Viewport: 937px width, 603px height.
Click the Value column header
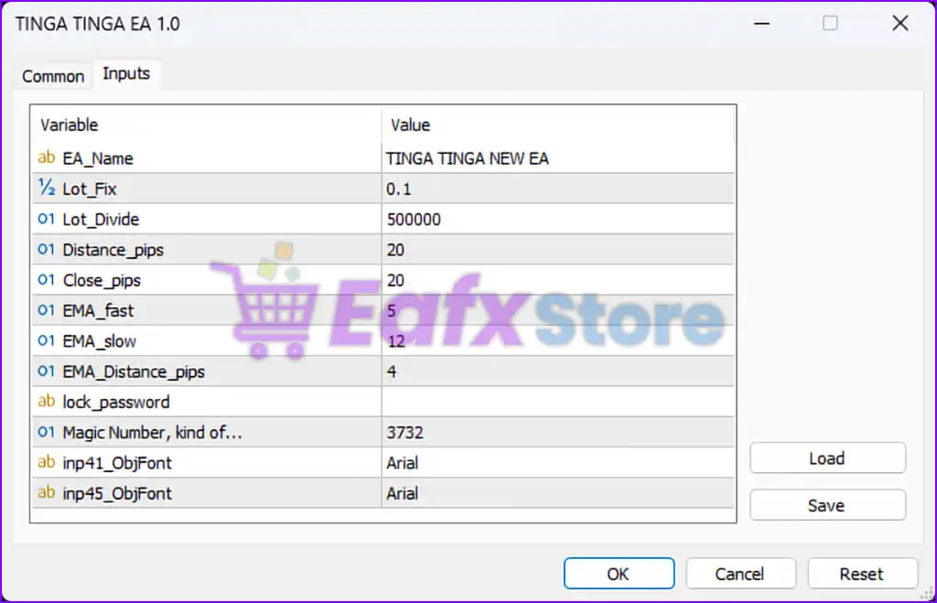558,125
